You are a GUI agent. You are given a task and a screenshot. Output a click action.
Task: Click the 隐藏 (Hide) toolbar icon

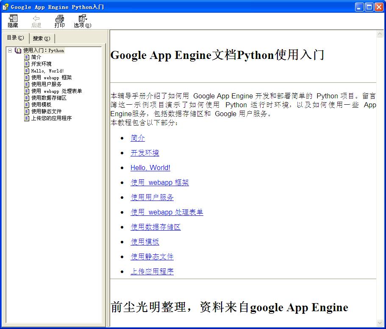[13, 21]
